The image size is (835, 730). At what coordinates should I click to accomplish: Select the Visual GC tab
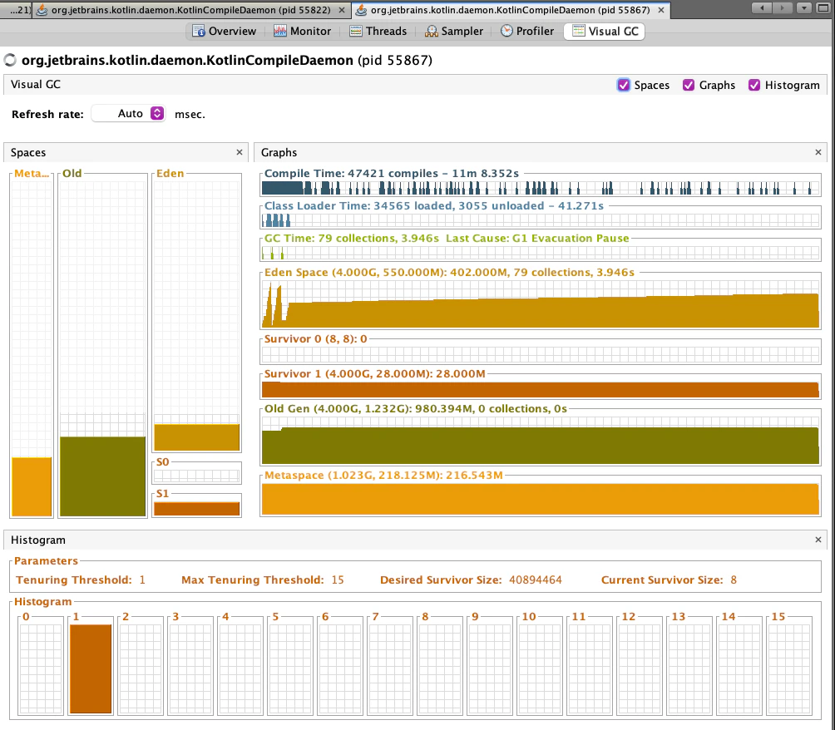click(x=605, y=32)
